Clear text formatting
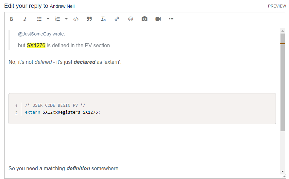289x179 pixels. [103, 19]
